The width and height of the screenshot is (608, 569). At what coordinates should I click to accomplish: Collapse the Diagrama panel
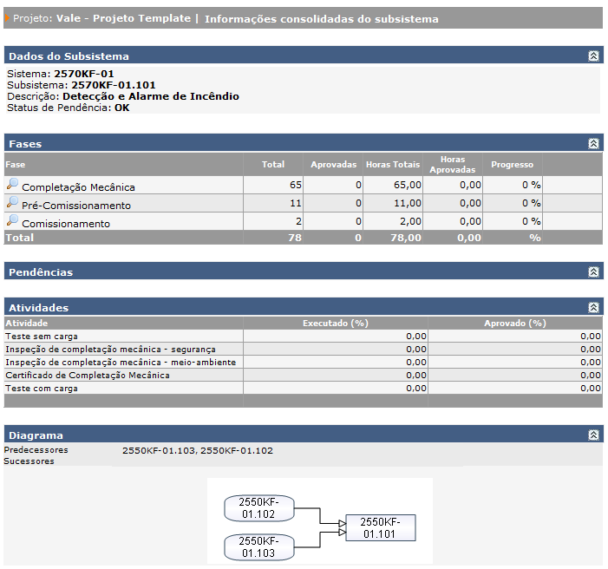pyautogui.click(x=593, y=435)
